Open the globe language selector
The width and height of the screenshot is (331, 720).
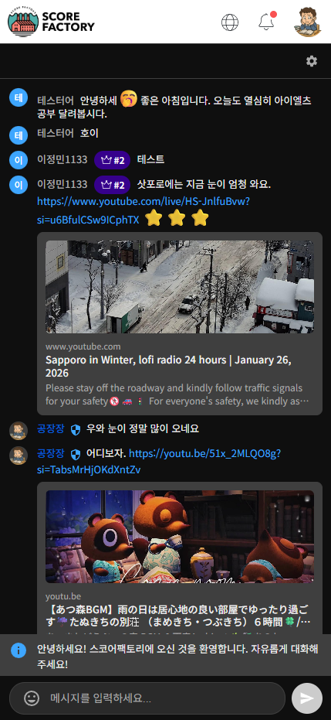coord(230,22)
